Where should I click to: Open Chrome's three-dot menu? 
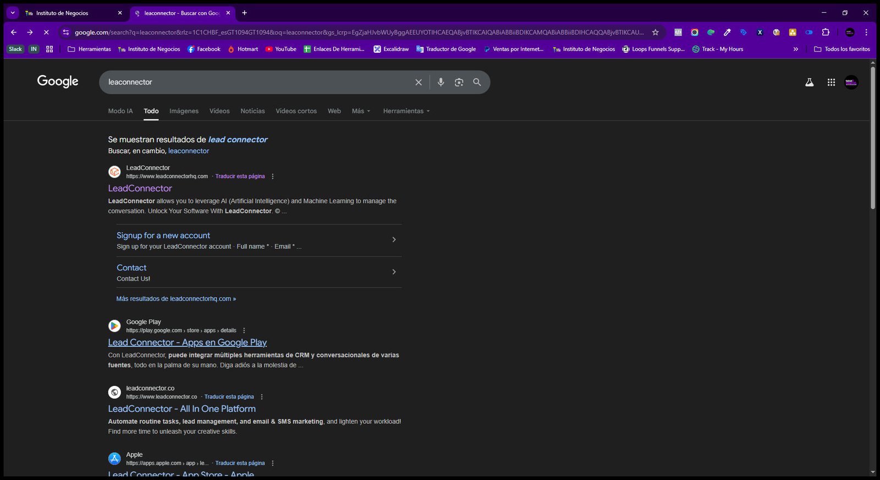(x=866, y=32)
